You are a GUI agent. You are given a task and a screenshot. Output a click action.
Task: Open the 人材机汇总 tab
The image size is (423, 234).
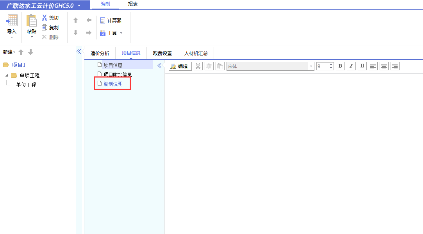tap(196, 54)
